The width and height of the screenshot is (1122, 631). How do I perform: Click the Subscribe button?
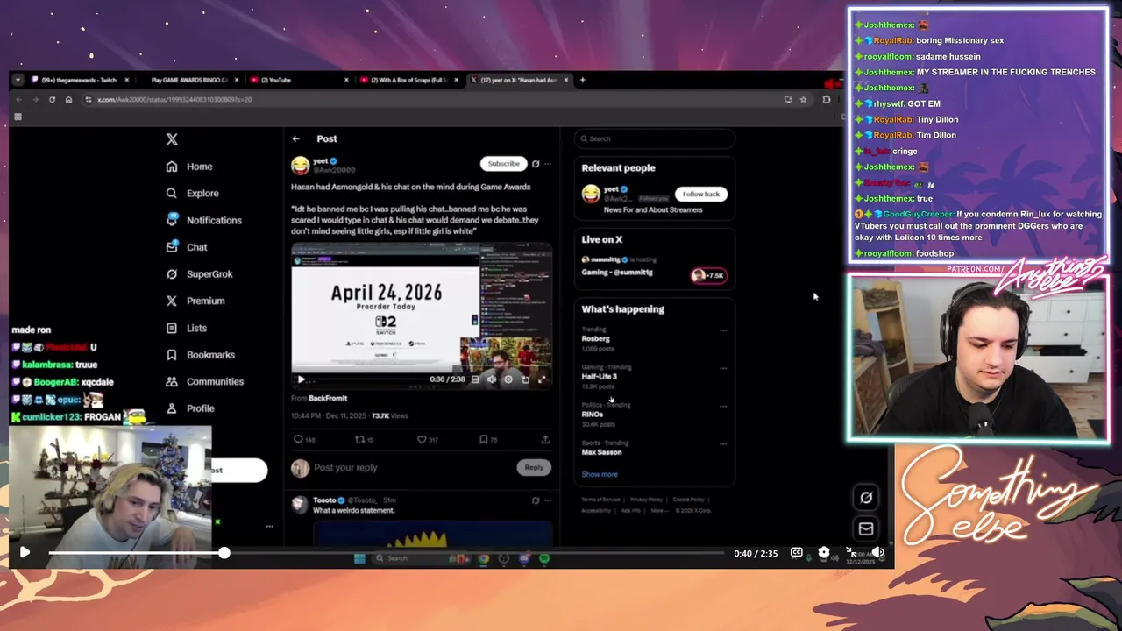[503, 164]
